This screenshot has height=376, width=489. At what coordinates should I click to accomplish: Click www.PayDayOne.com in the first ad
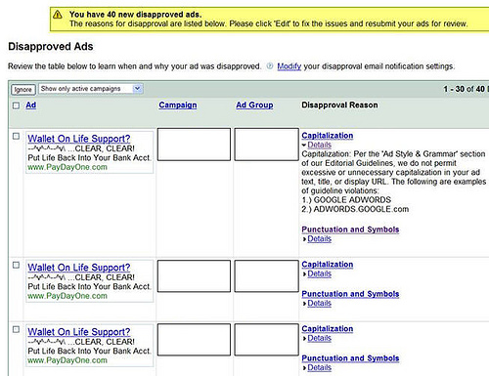click(x=67, y=167)
